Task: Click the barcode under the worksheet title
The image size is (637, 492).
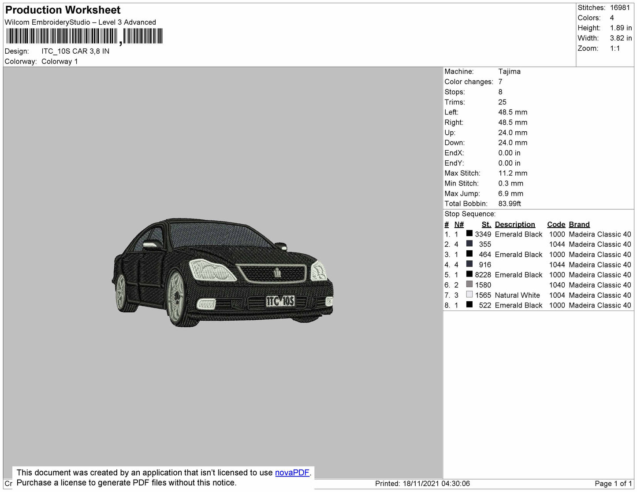Action: point(84,36)
